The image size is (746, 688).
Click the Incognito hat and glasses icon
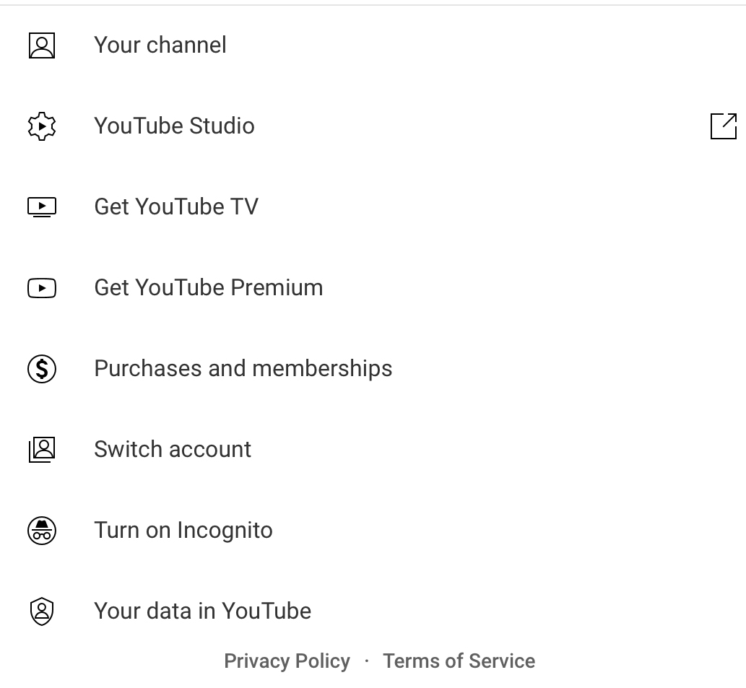pos(42,531)
